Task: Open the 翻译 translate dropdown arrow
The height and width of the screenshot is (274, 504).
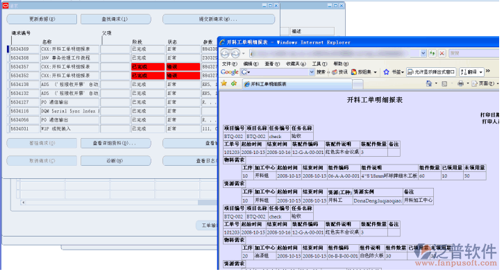Action: [481, 72]
